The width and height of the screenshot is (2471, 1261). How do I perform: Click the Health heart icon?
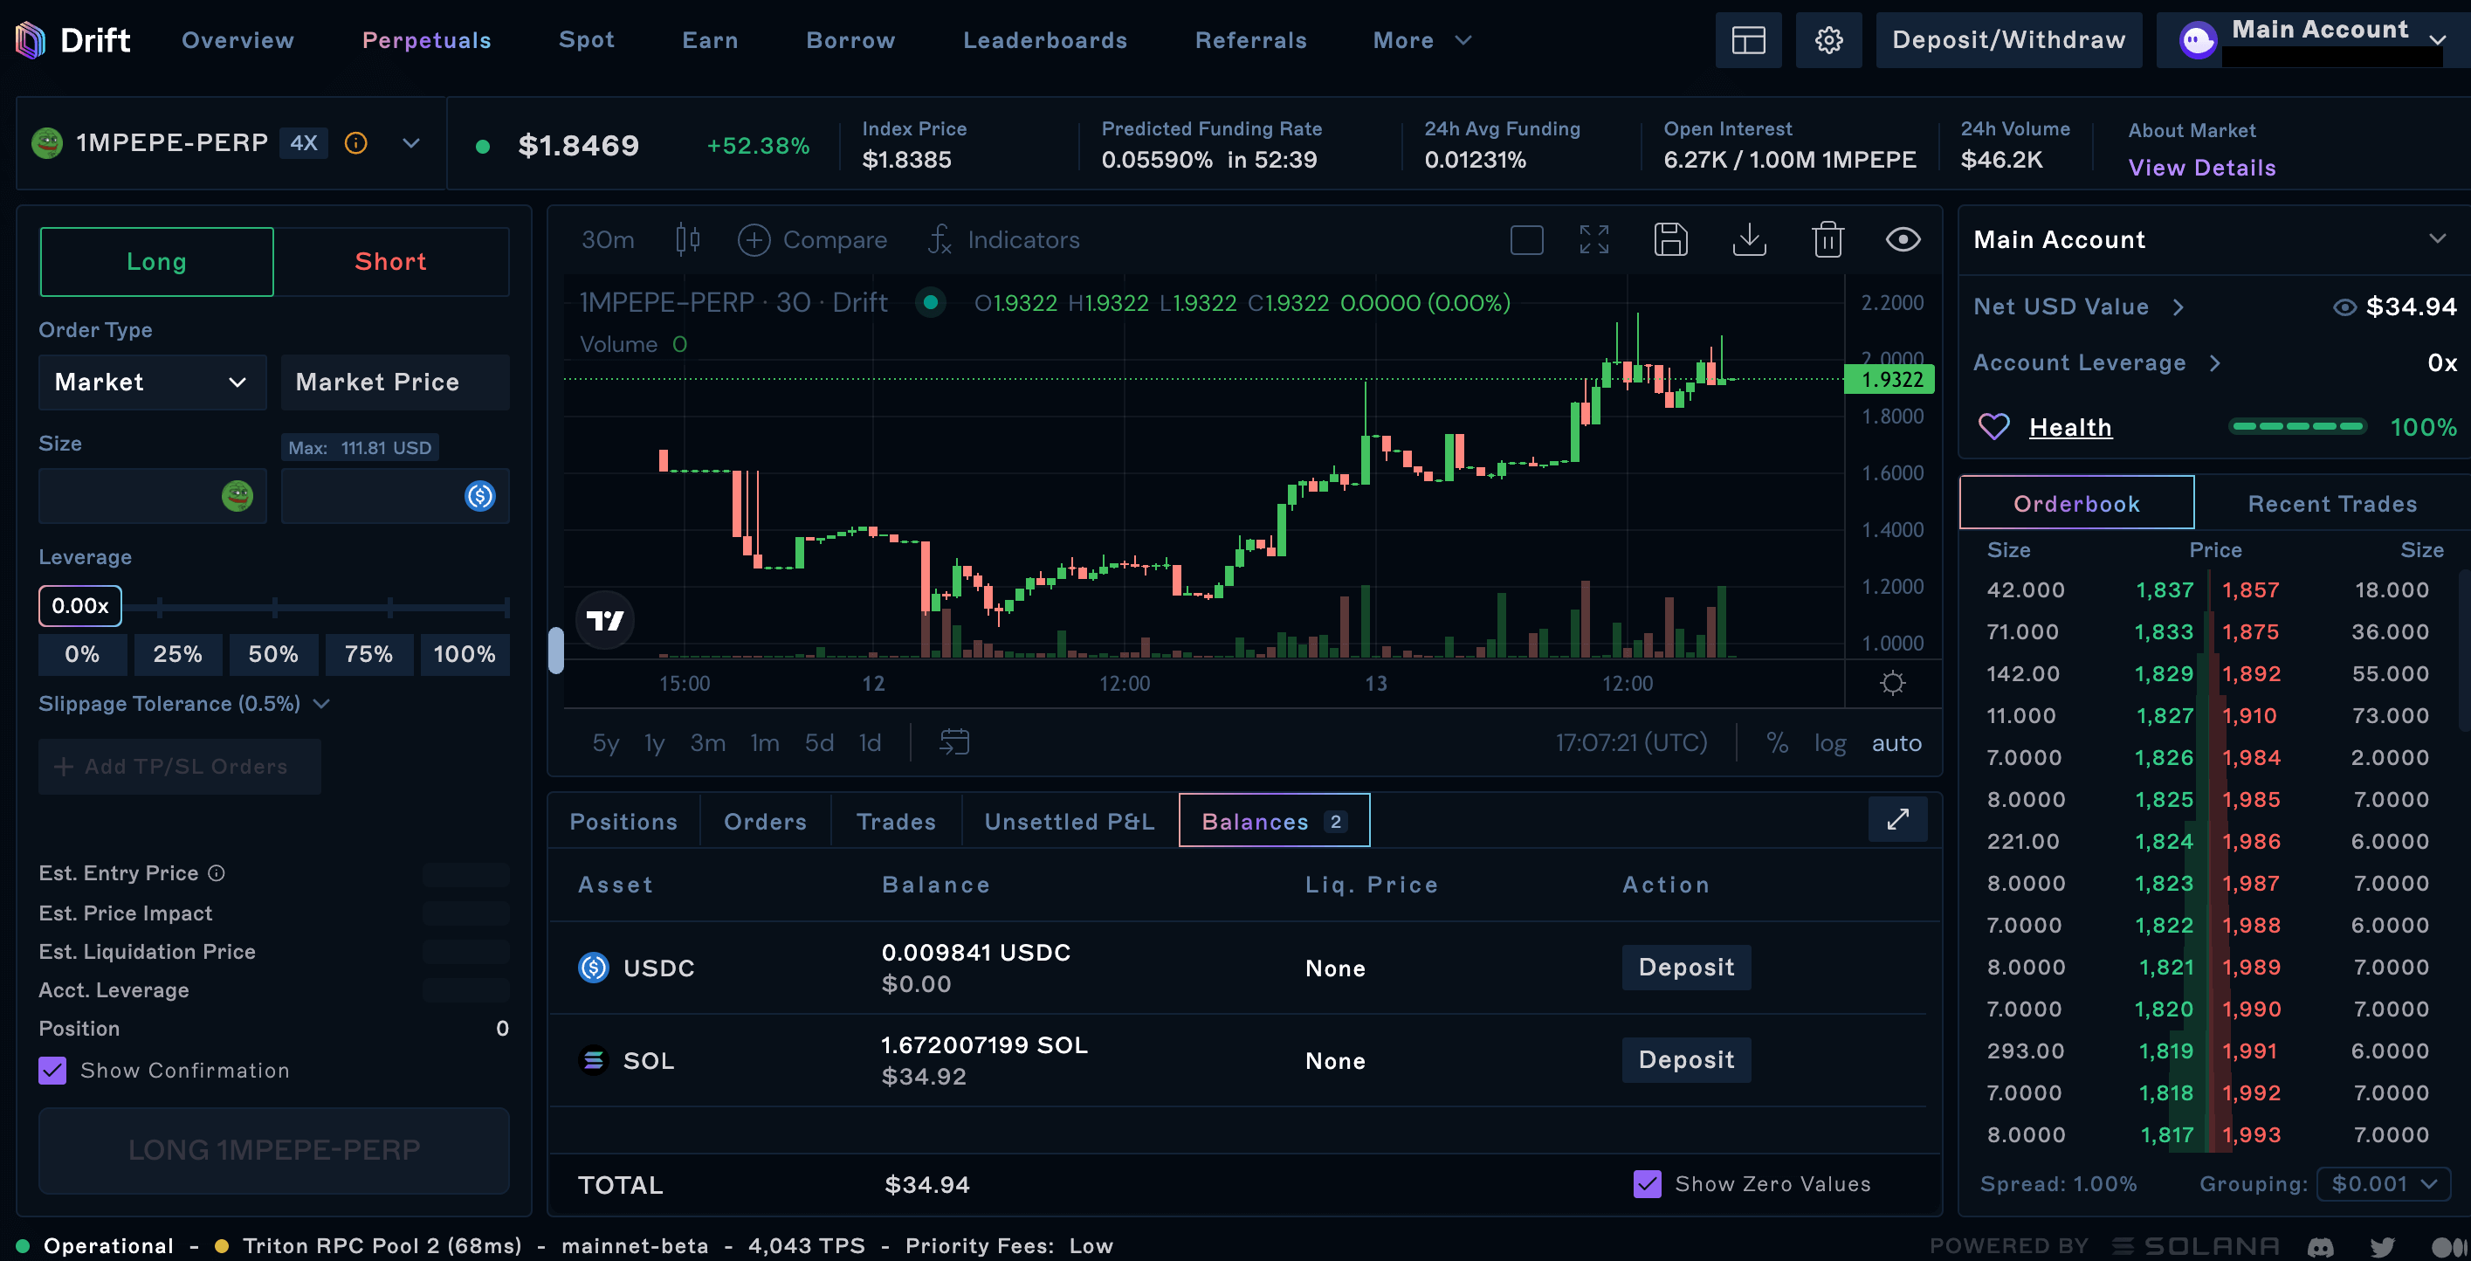(1993, 426)
